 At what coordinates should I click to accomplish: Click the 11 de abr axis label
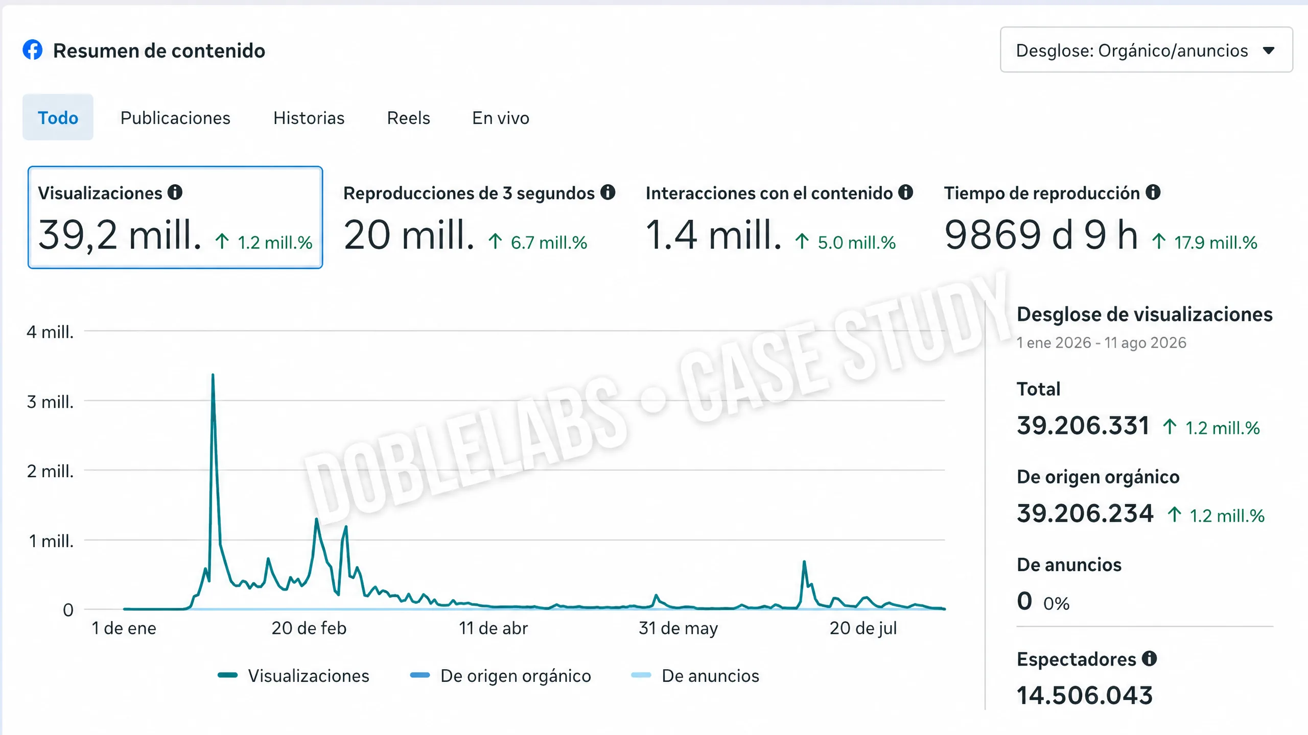click(493, 628)
